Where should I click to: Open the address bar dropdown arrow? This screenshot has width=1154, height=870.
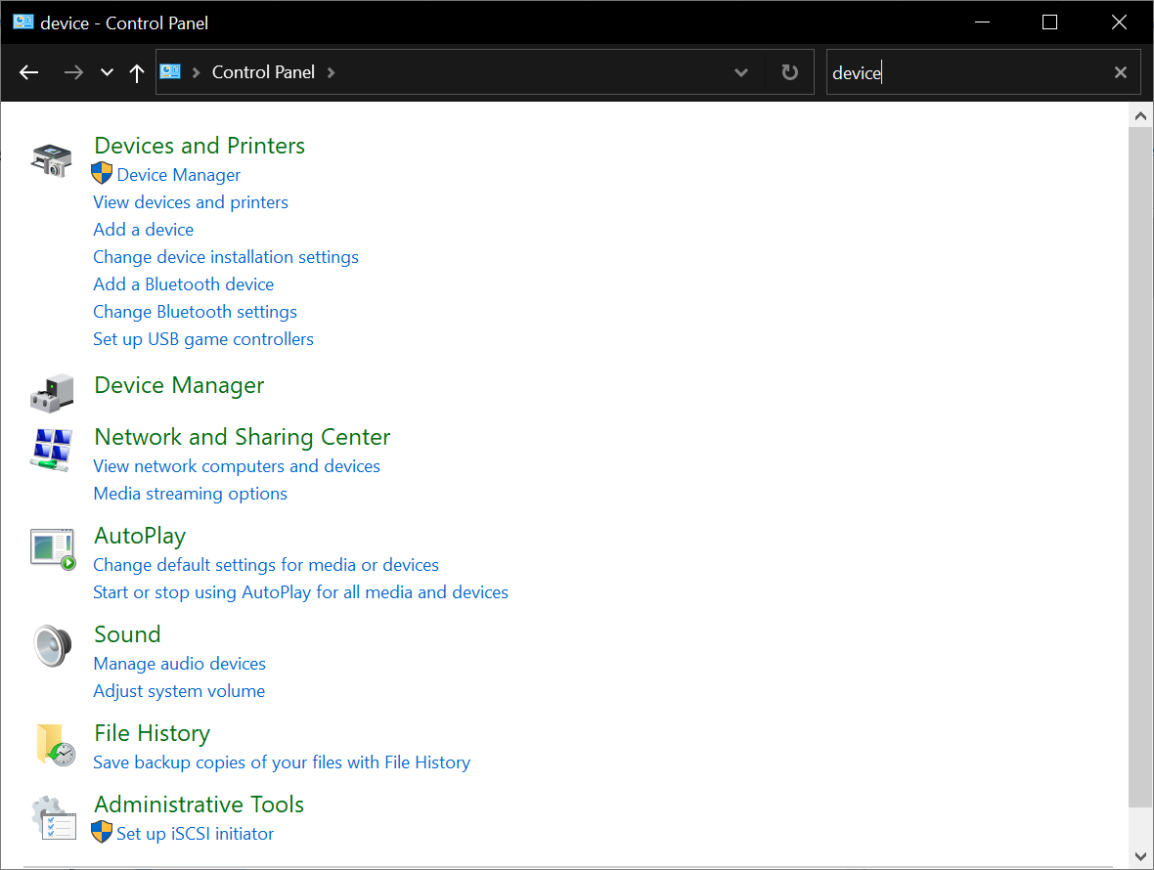tap(741, 72)
